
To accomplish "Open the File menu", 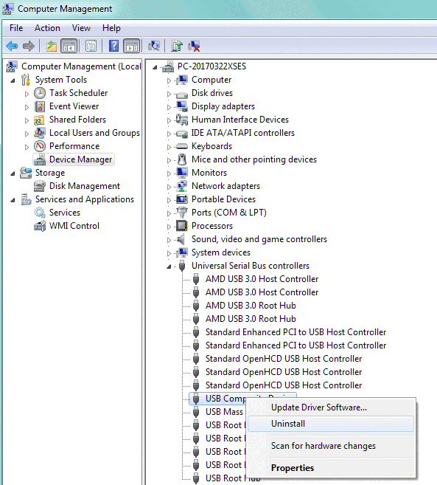I will (x=16, y=28).
